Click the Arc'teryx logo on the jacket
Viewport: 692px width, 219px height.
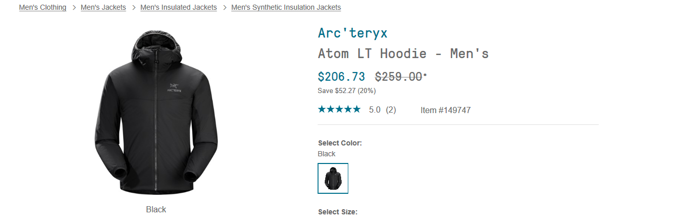(174, 87)
